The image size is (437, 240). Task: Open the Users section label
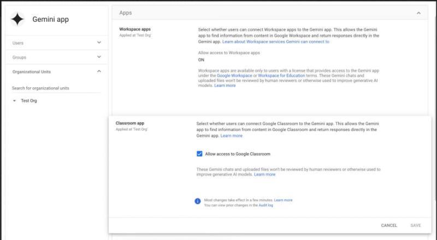click(18, 43)
